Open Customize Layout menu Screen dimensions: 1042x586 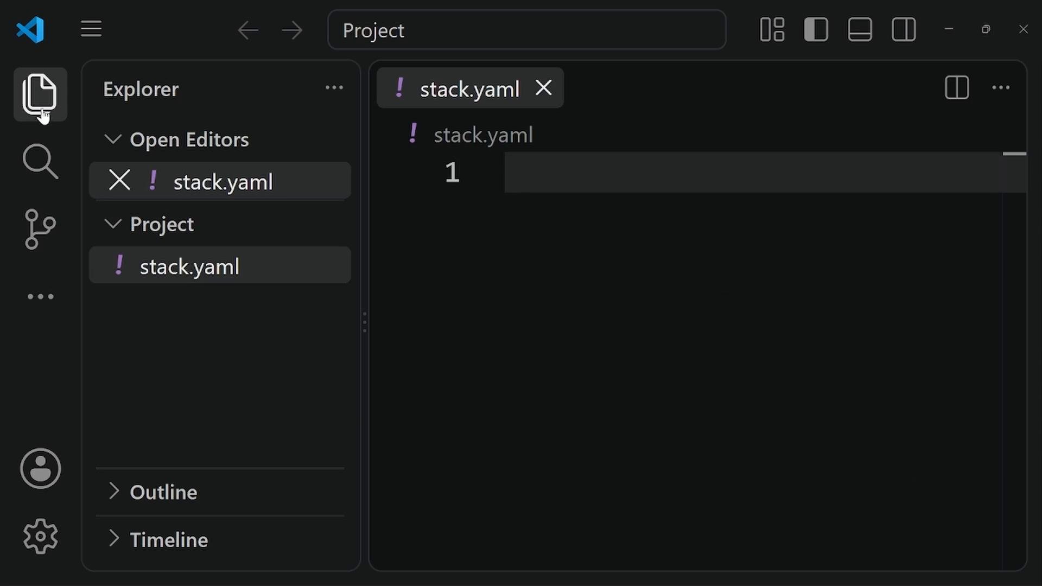click(772, 29)
